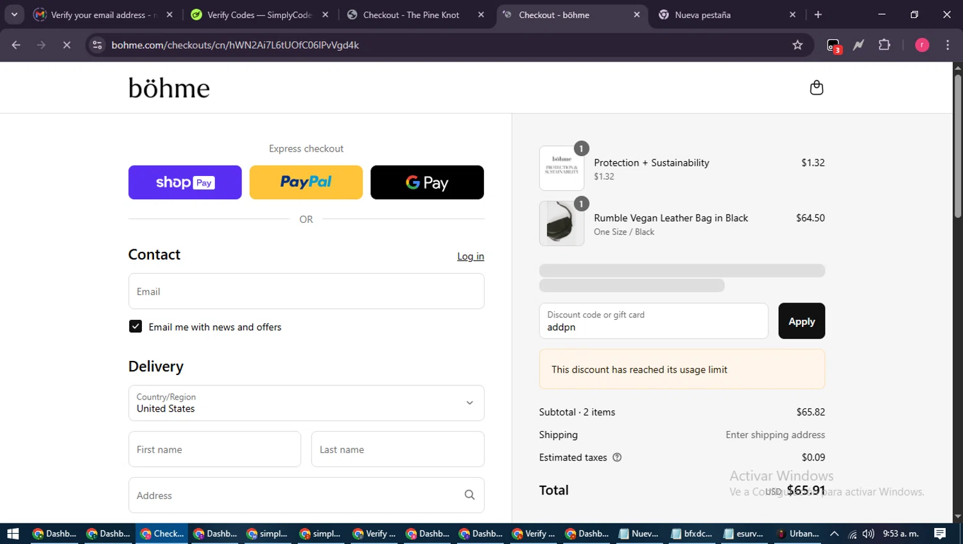Click the discount code field containing addpn
The width and height of the screenshot is (963, 544).
[654, 321]
